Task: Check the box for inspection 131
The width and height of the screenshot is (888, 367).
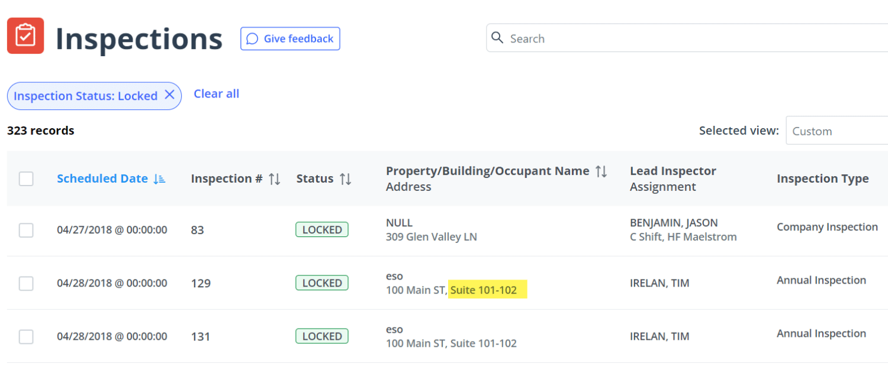Action: 26,336
